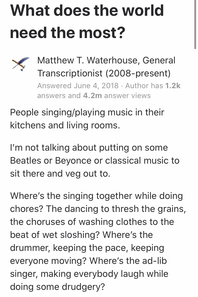The image size is (198, 297).
Task: Open question title "What does the world need the most?"
Action: coord(87,21)
